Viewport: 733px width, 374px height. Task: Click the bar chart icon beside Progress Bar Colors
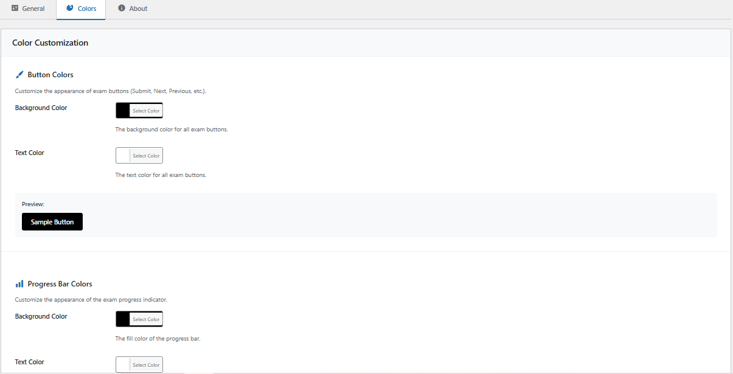(19, 284)
